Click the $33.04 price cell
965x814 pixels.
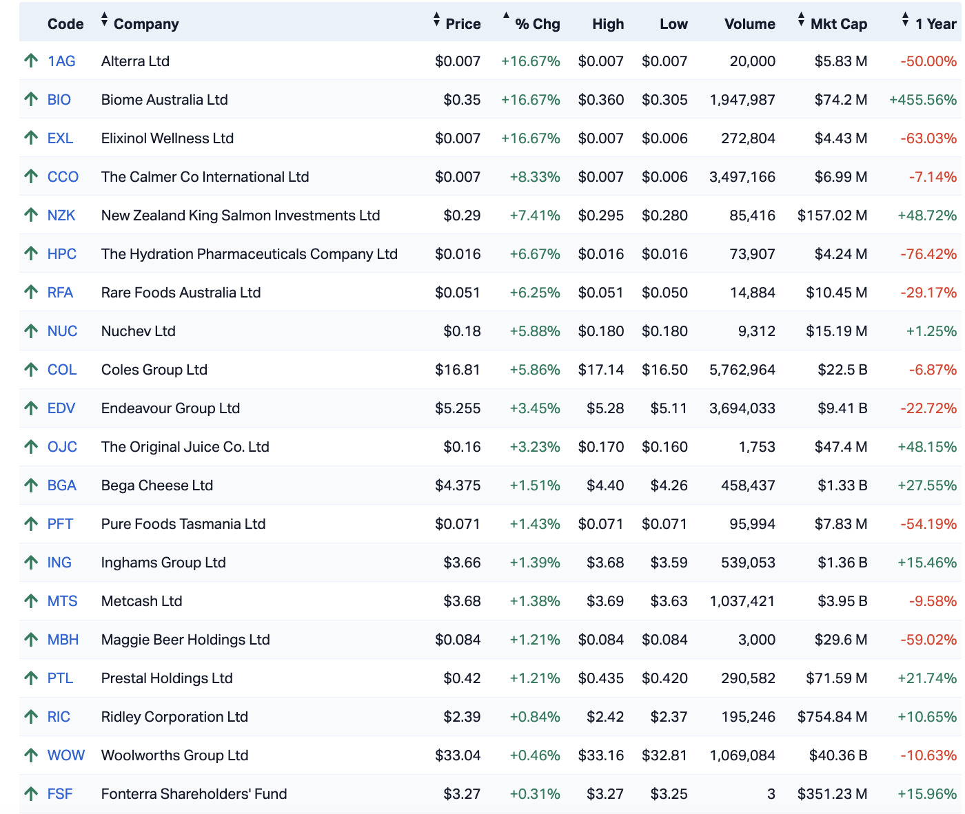pos(458,755)
